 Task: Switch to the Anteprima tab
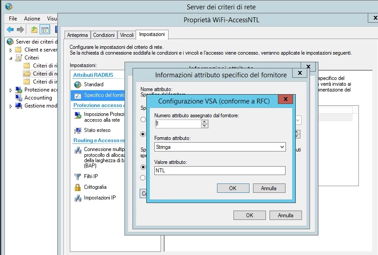(77, 35)
